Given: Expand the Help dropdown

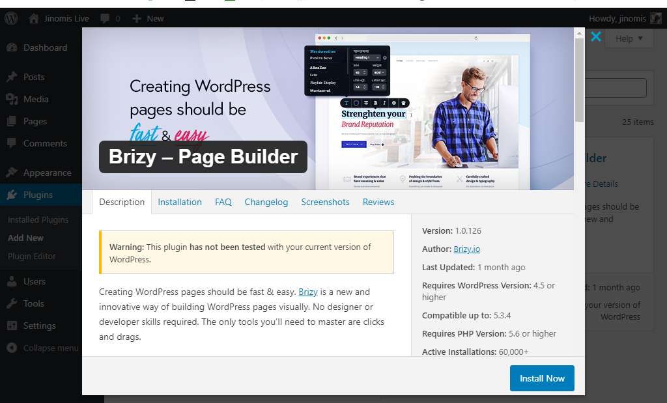Looking at the screenshot, I should [x=629, y=38].
